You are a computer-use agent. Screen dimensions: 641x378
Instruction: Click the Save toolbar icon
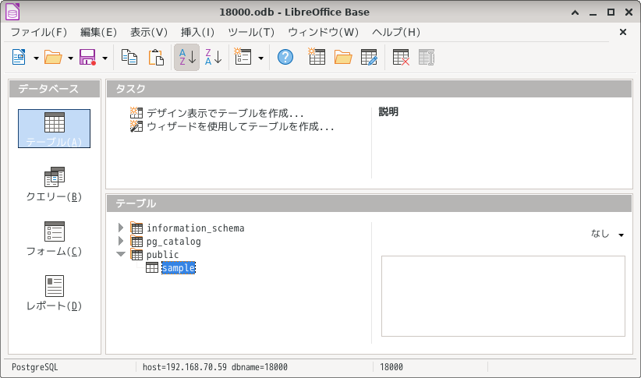[x=87, y=57]
